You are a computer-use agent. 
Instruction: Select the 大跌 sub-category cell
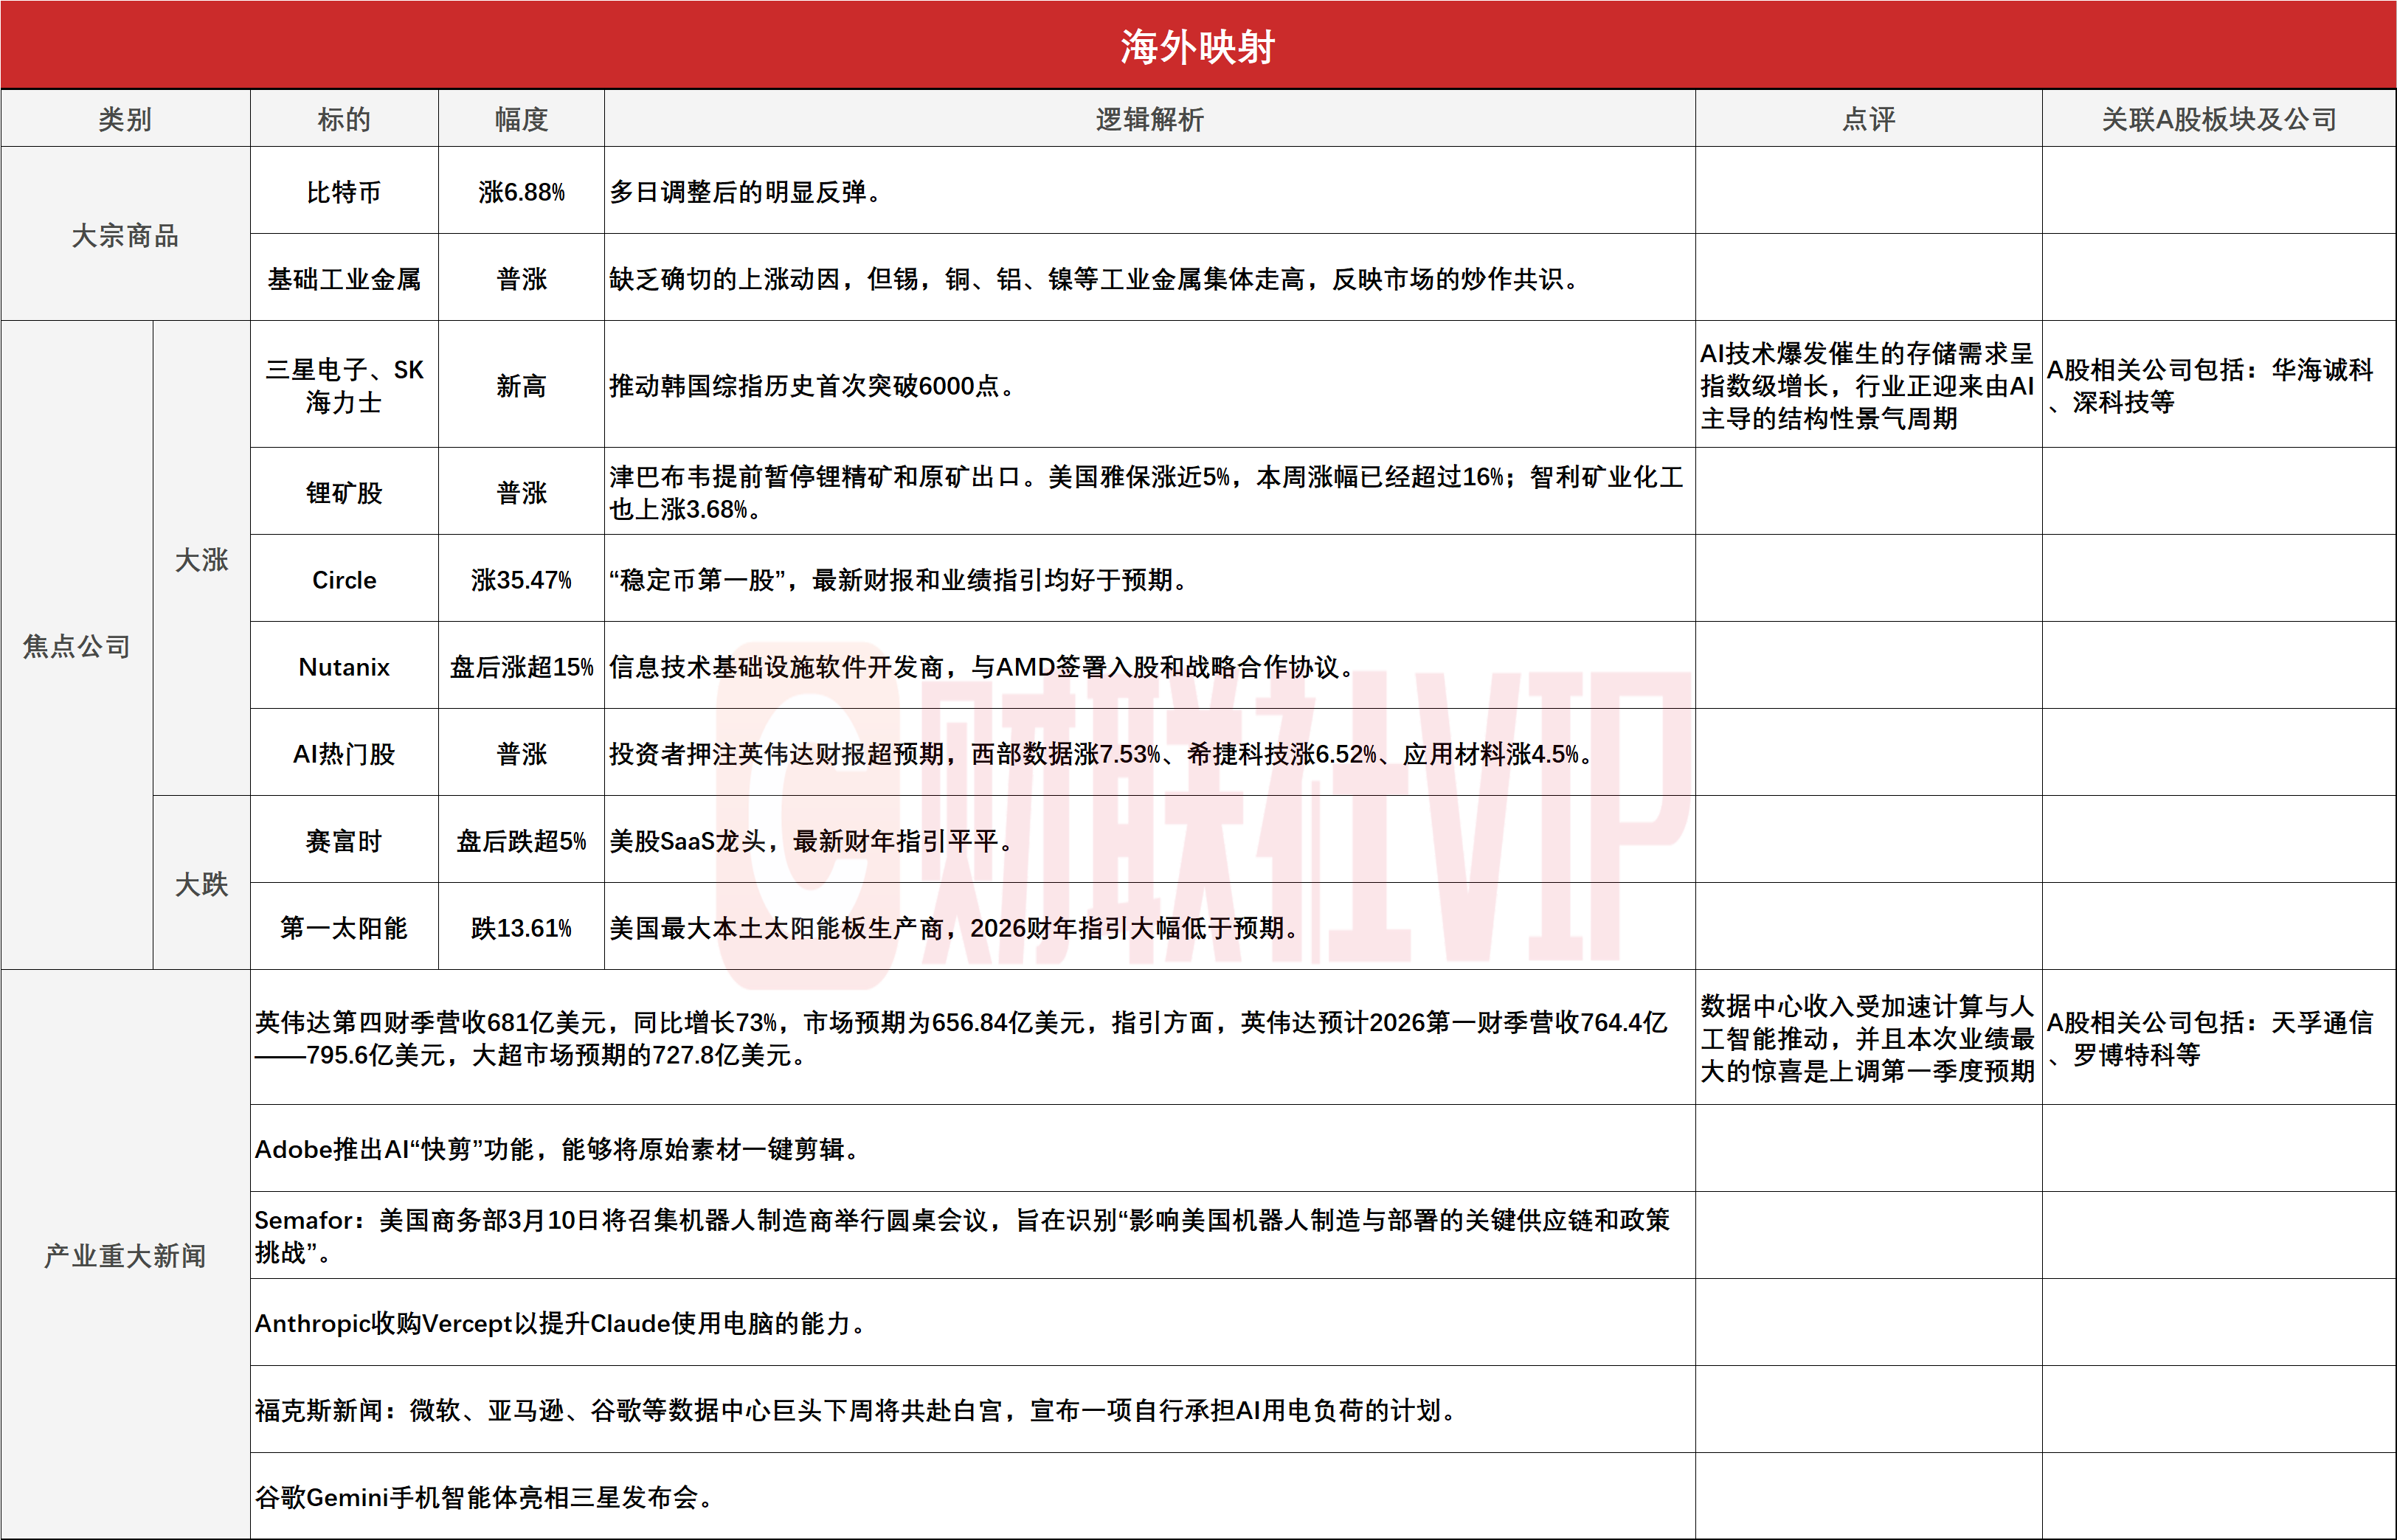pos(201,883)
